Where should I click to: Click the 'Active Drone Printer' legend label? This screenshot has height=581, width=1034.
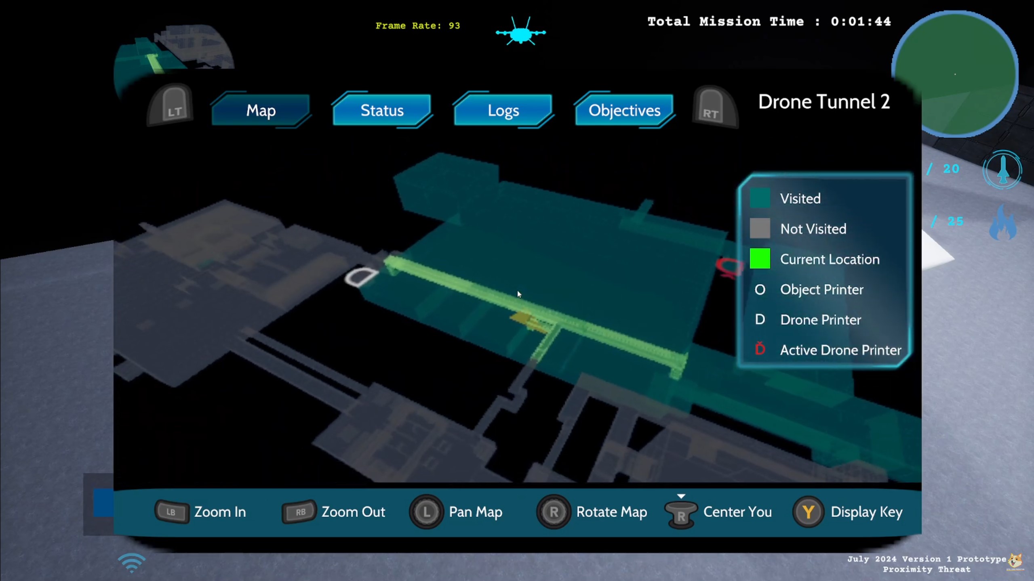[840, 350]
